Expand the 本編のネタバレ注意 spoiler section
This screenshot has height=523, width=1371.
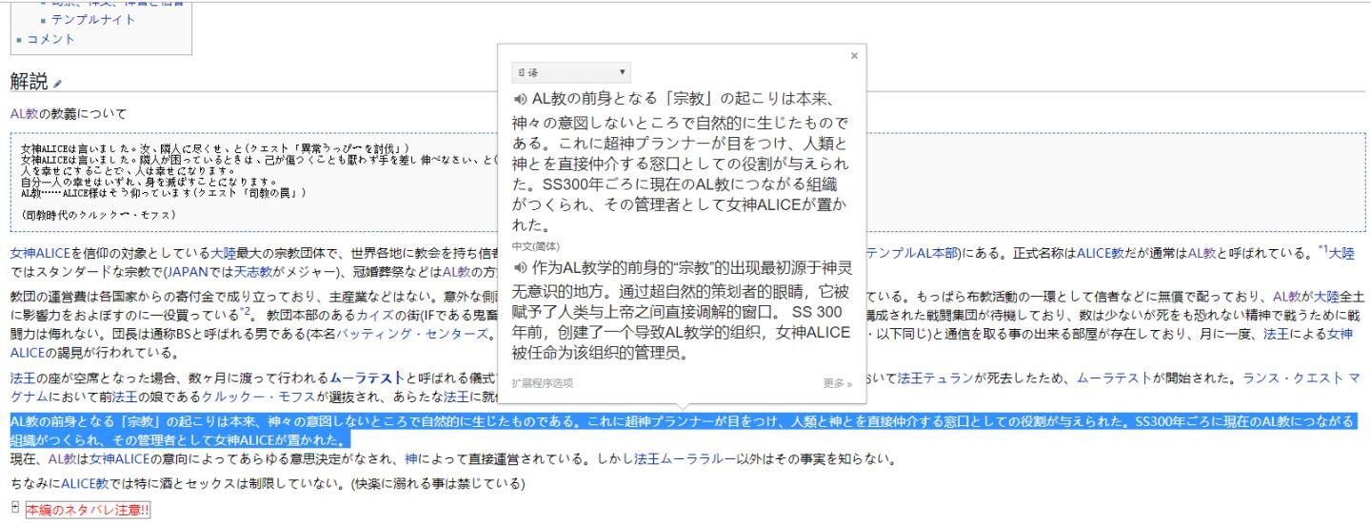[x=13, y=510]
